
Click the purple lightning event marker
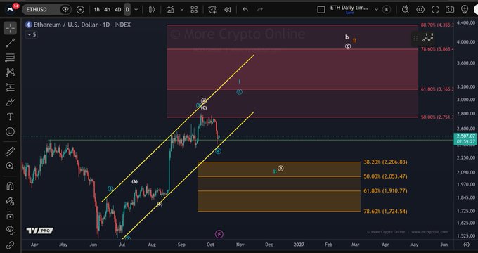219,234
